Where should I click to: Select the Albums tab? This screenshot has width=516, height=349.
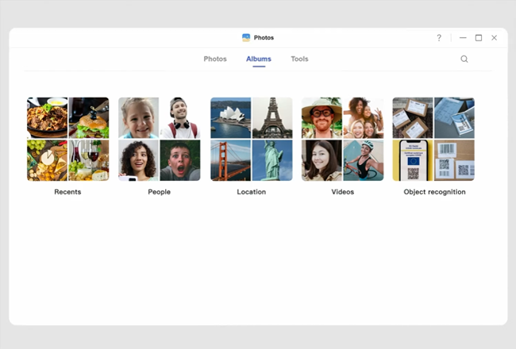coord(259,59)
